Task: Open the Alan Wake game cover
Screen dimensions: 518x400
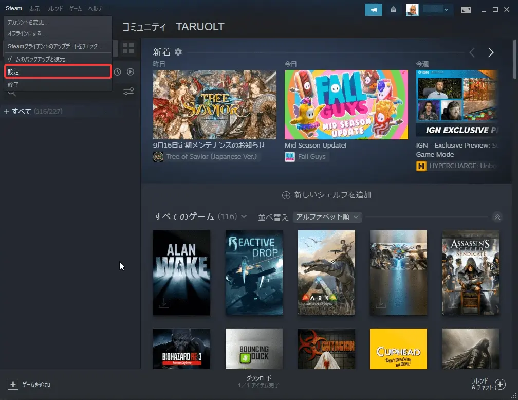Action: point(182,272)
